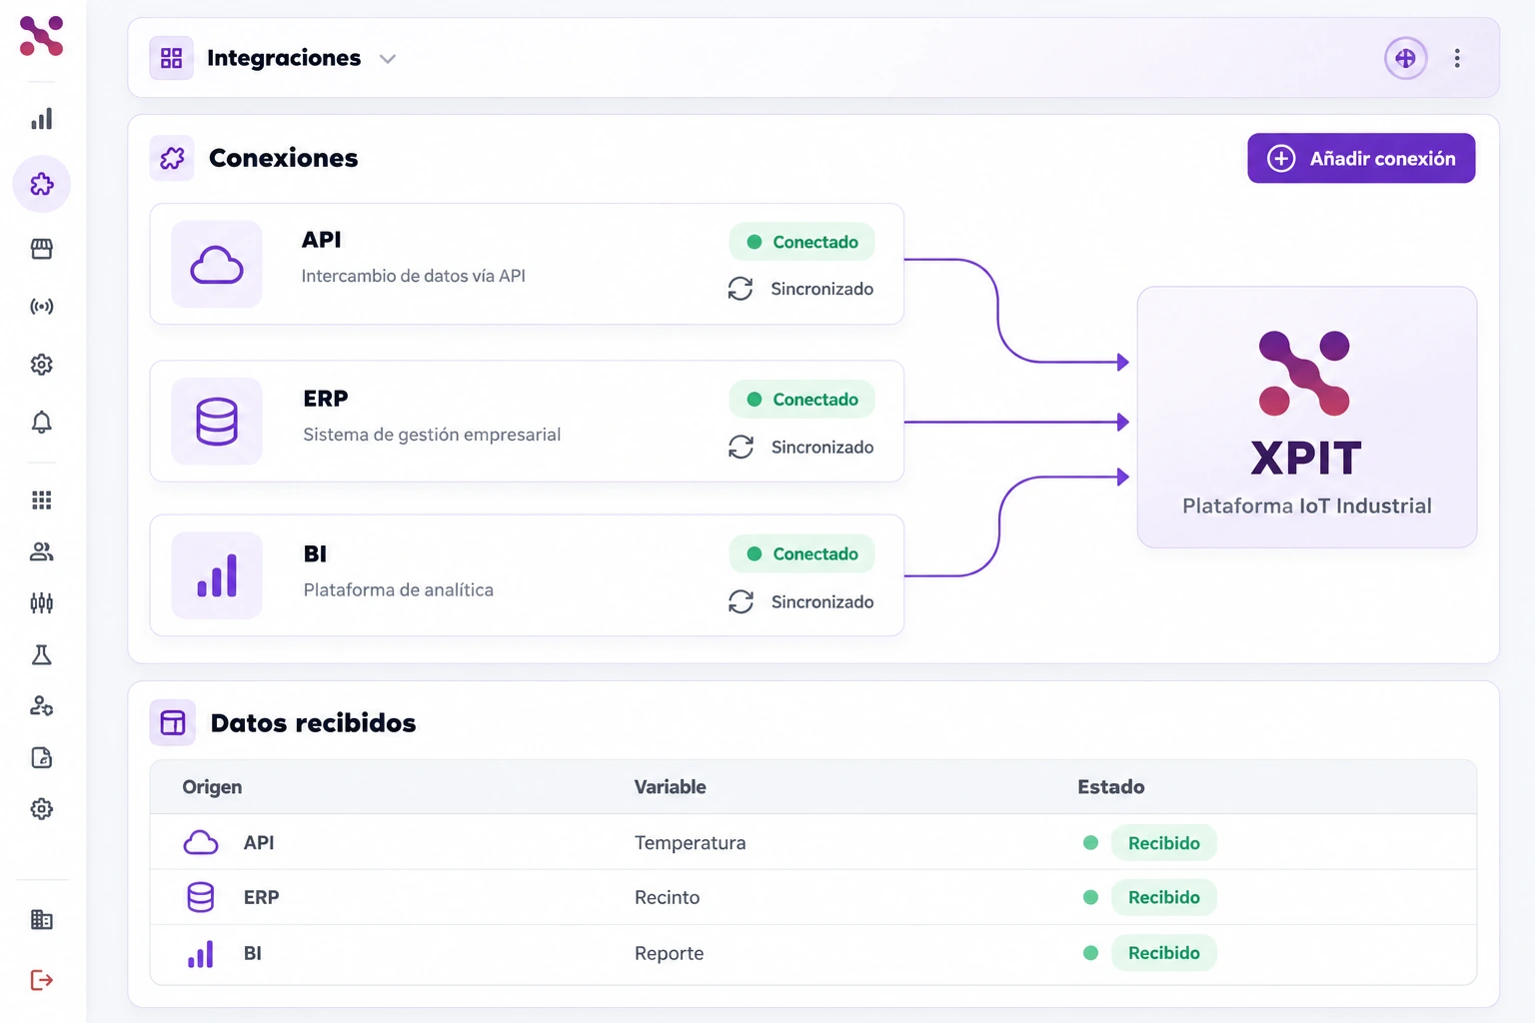The width and height of the screenshot is (1535, 1023).
Task: Select the Recinto cell in table
Action: click(x=667, y=897)
